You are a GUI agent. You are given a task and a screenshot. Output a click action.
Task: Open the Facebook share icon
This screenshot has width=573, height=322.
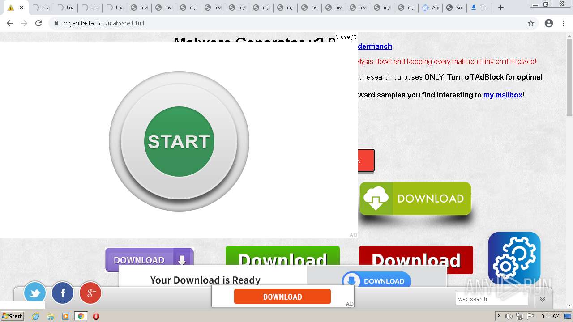(x=63, y=293)
